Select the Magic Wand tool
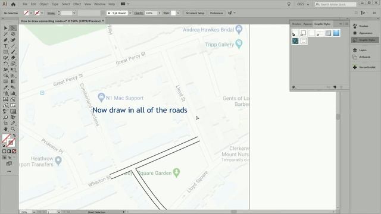Viewport: 381px width, 214px height. 5,34
